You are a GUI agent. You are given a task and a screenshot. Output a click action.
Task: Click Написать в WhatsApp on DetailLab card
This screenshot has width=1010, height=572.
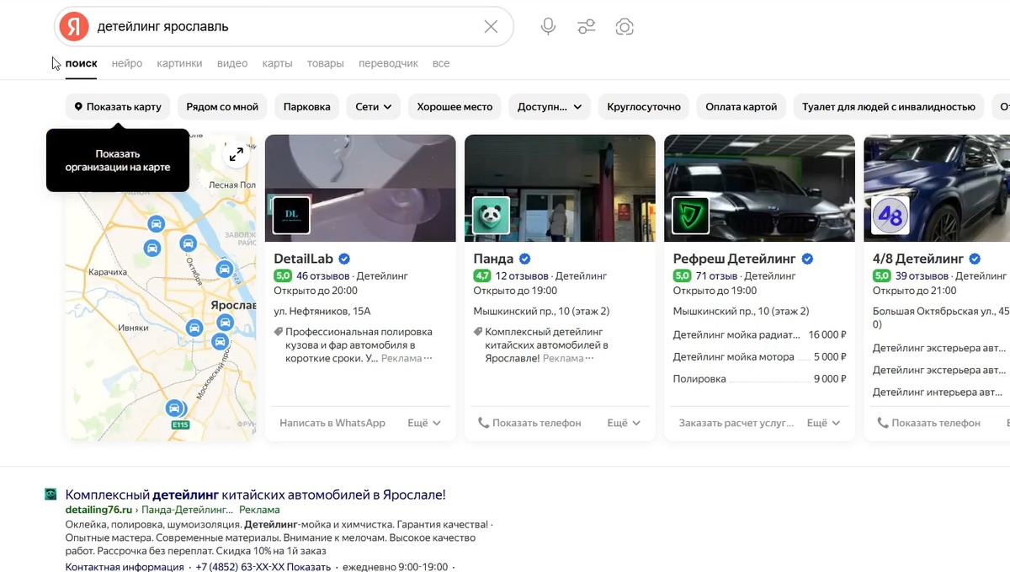(x=332, y=423)
